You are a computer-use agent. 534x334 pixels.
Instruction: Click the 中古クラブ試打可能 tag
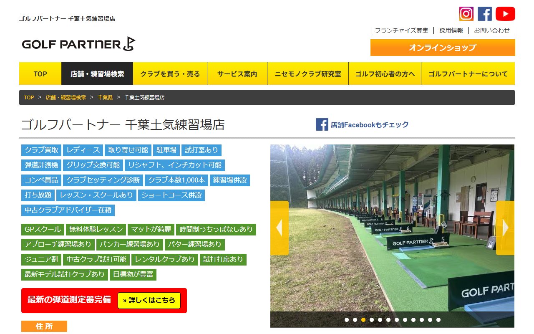click(x=96, y=260)
